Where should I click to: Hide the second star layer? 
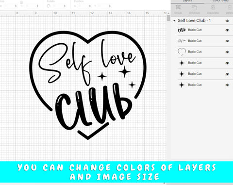227,74
